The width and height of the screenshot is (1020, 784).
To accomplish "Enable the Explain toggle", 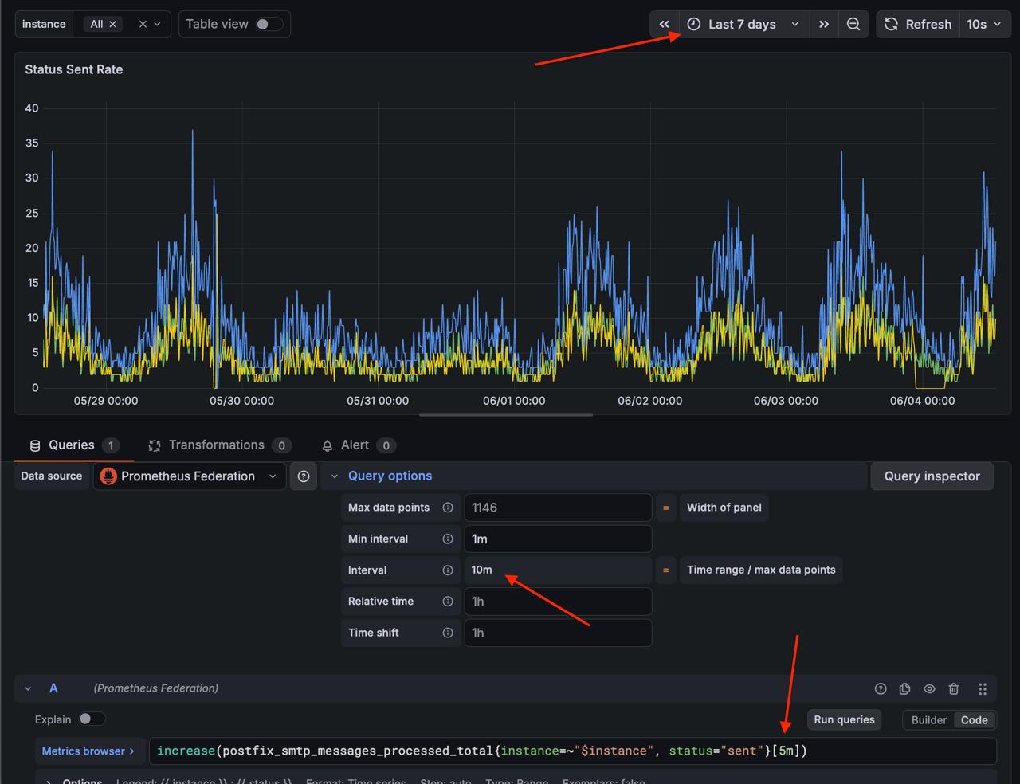I will click(92, 719).
